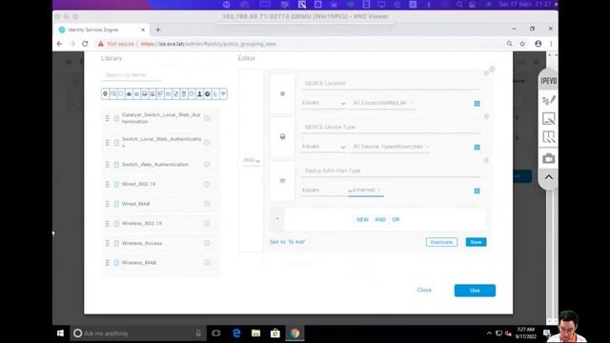Open the Ethernet value dropdown
The image size is (610, 343).
[x=366, y=191]
